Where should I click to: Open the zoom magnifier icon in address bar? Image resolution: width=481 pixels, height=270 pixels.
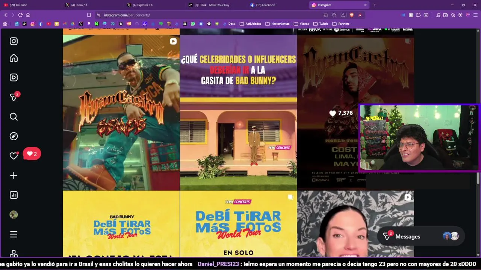(334, 15)
